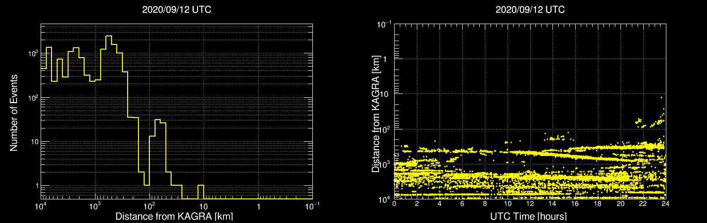Screen dimensions: 707x223
Task: Click the 10^-1 tick on scatter plot y-axis
Action: click(384, 24)
